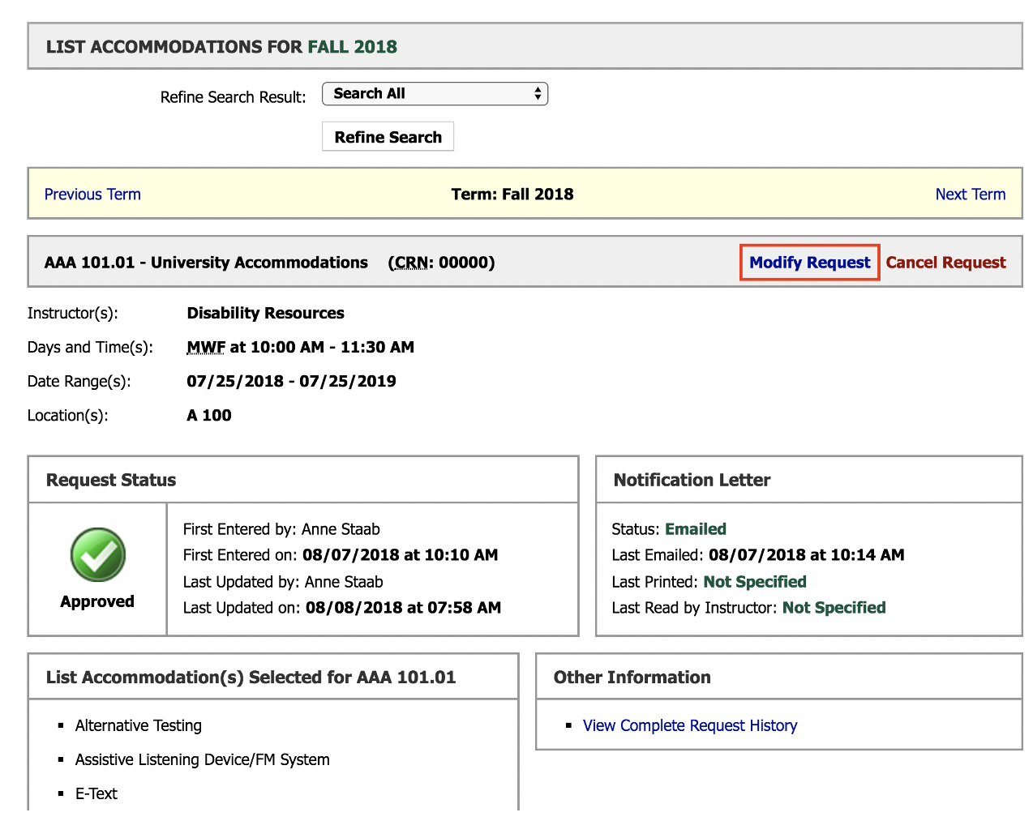This screenshot has width=1033, height=821.
Task: Click Cancel Request link
Action: 945,263
